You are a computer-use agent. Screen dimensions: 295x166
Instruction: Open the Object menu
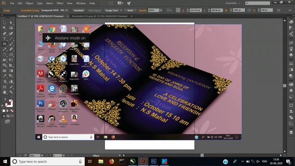point(29,3)
